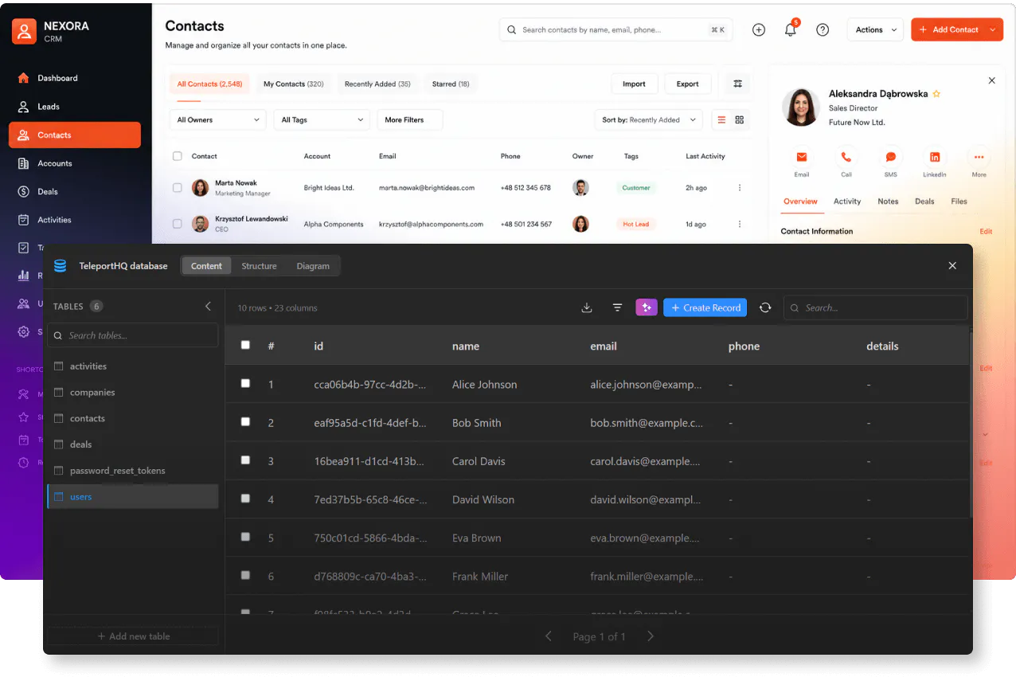The height and width of the screenshot is (677, 1016).
Task: Click the Dashboard home icon in sidebar
Action: tap(23, 78)
